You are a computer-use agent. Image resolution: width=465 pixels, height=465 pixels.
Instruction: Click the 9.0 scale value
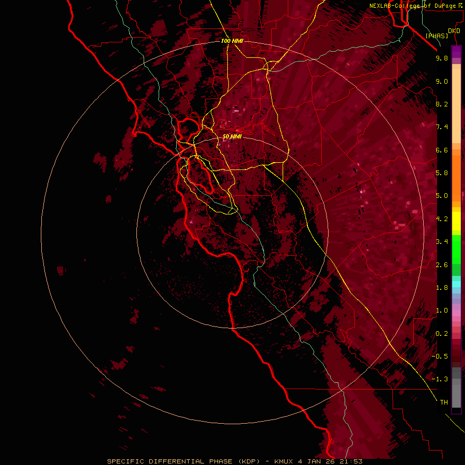tap(442, 81)
